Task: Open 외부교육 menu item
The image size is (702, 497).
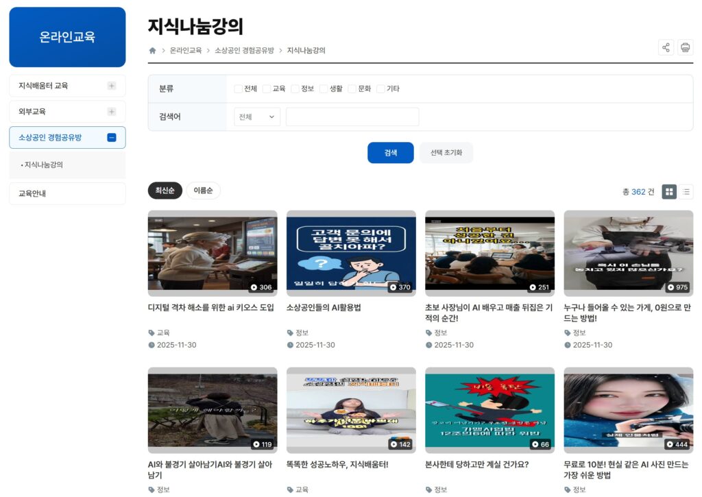Action: 67,112
